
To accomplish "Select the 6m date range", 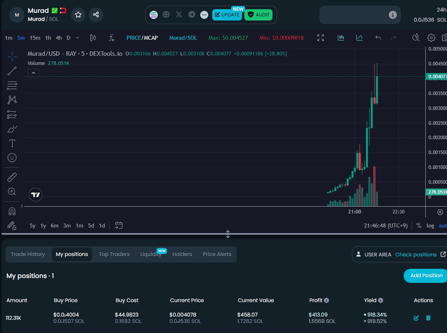I will coord(55,225).
